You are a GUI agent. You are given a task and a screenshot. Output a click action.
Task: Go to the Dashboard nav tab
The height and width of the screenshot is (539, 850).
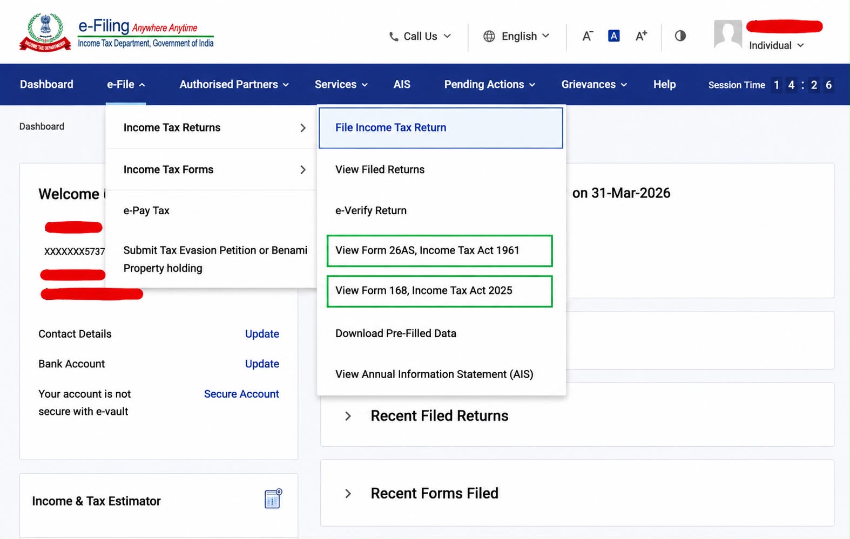point(46,84)
